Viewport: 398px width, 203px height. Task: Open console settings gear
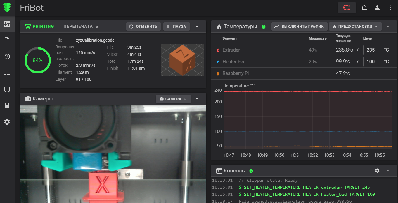(377, 171)
